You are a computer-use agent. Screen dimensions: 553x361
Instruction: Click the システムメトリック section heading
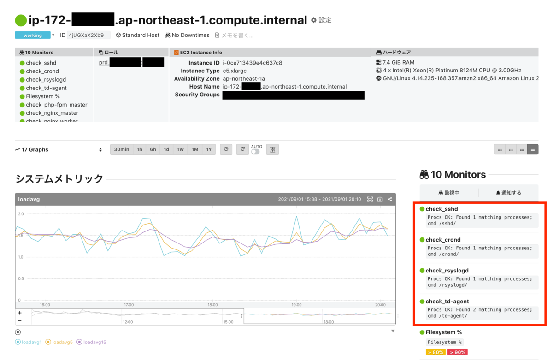point(59,179)
